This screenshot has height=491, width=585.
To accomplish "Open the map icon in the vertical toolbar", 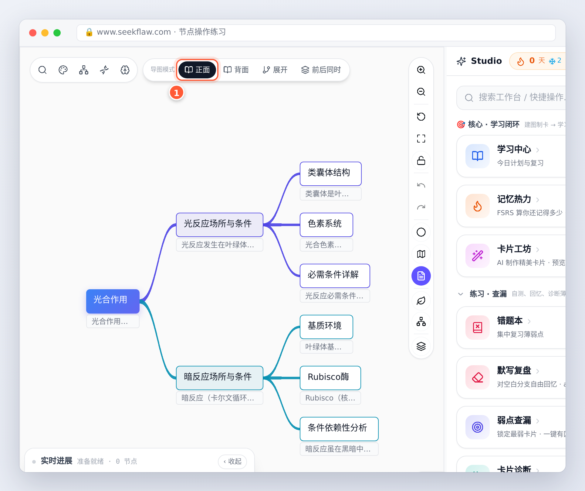I will pos(421,254).
